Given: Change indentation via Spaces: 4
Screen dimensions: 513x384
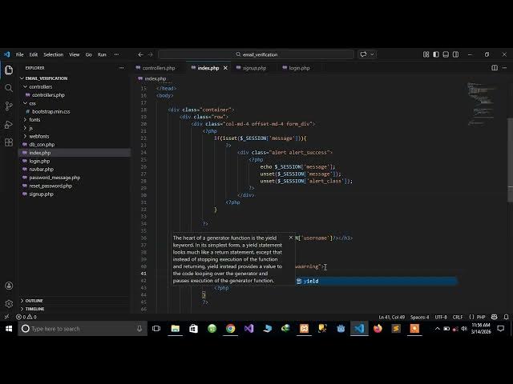Looking at the screenshot, I should point(419,317).
